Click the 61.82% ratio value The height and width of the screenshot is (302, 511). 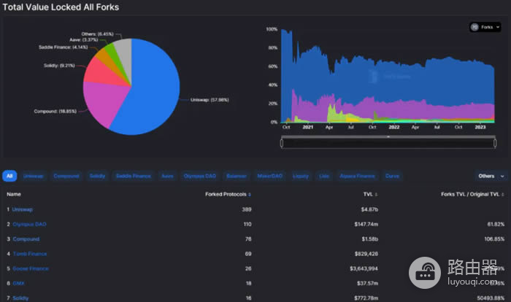point(496,224)
